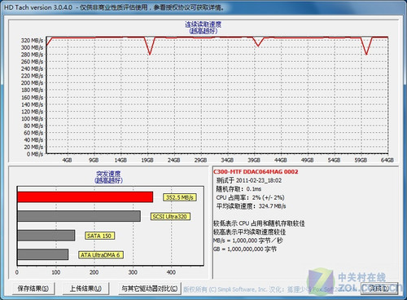Click the 连续读取速度 chart title
The height and width of the screenshot is (300, 407).
tap(203, 24)
